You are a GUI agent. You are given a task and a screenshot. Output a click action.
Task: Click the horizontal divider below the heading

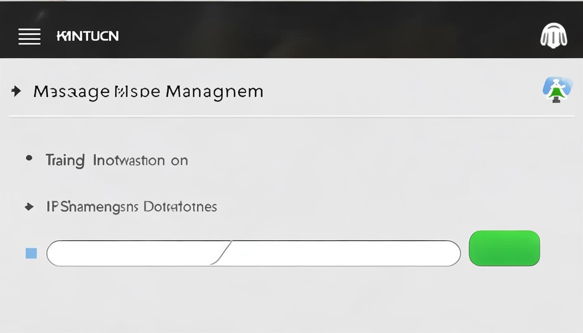click(291, 116)
